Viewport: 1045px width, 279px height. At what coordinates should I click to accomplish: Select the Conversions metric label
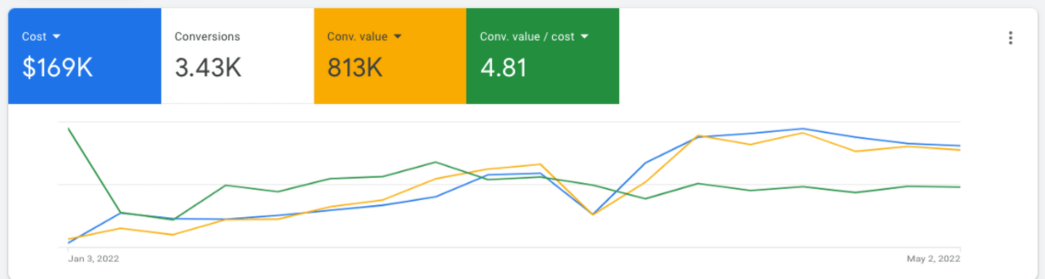207,37
